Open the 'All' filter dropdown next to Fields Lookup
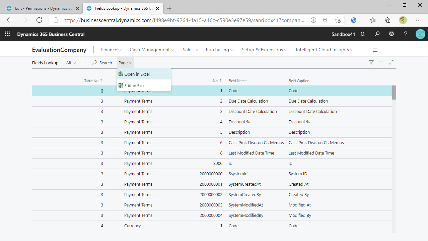This screenshot has height=241, width=428. click(70, 62)
